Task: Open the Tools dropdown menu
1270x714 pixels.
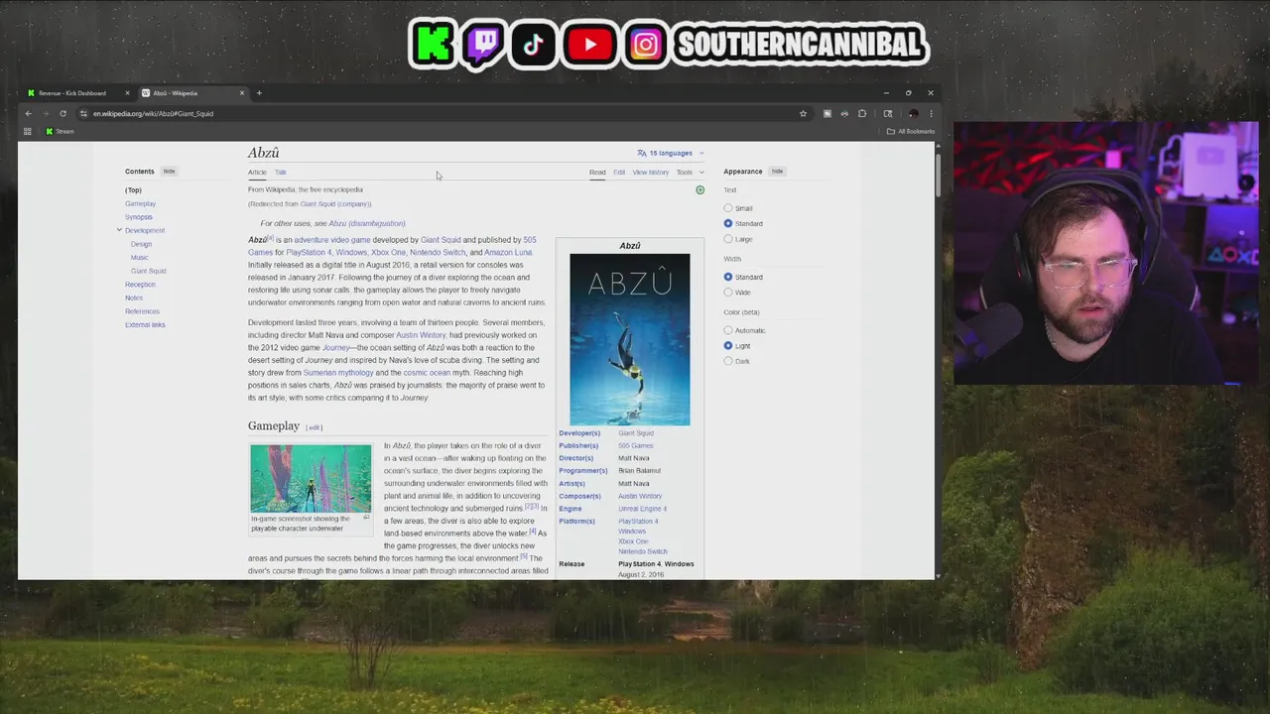Action: 690,173
